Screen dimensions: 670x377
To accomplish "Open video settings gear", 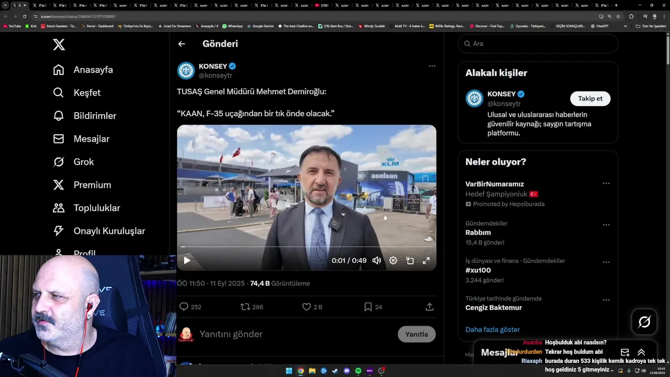I will (393, 260).
